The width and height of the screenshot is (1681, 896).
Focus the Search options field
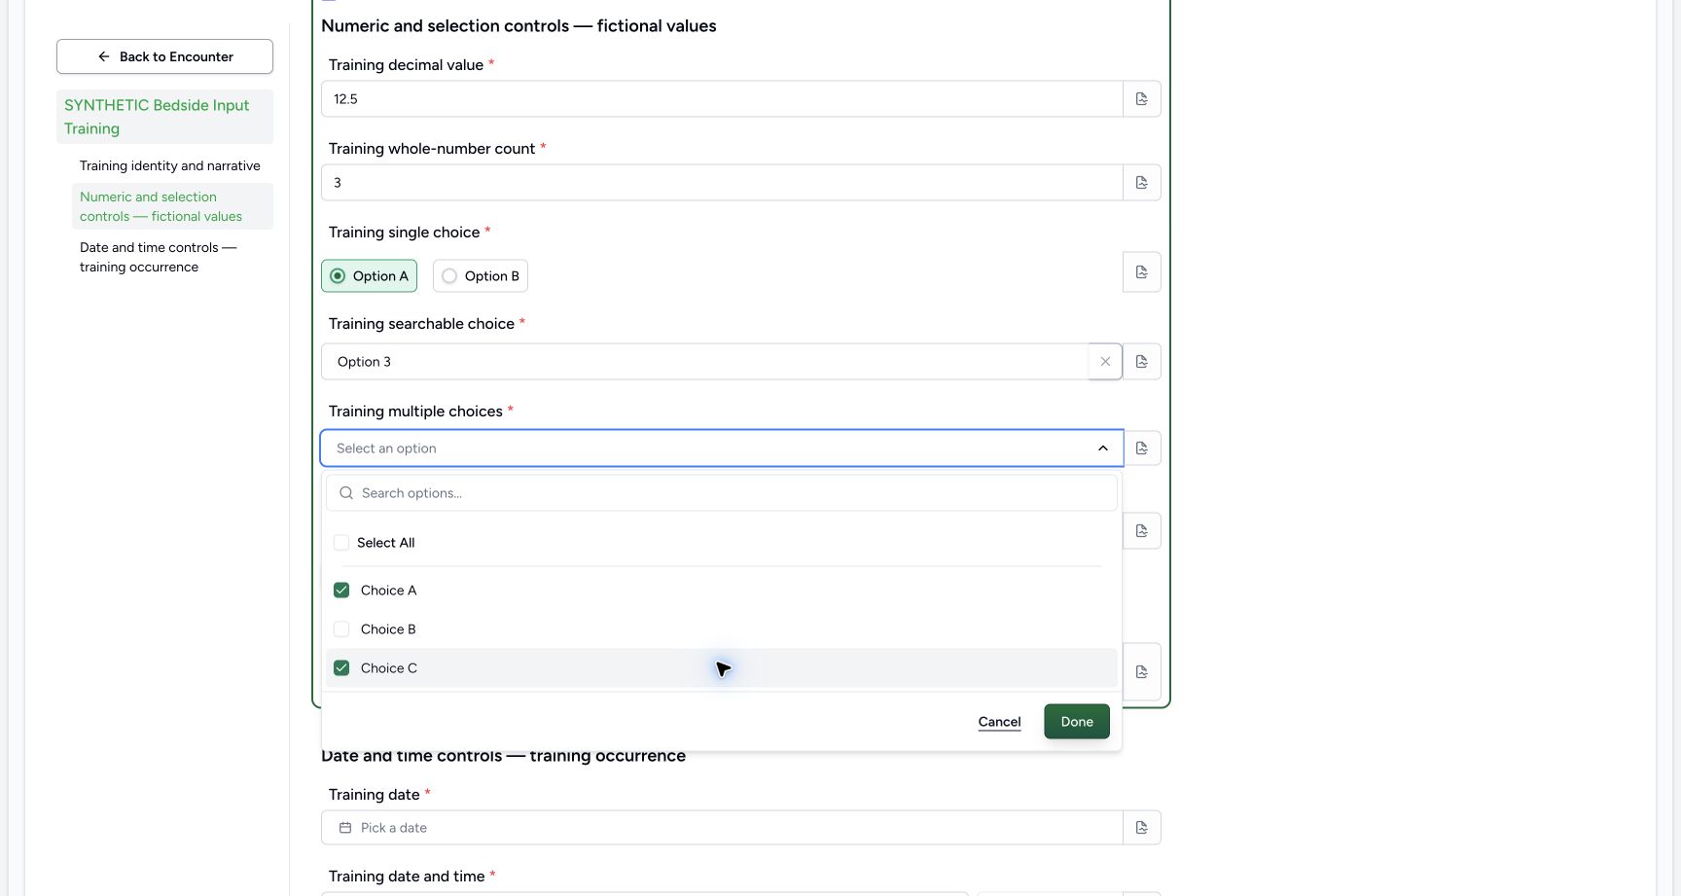coord(722,493)
